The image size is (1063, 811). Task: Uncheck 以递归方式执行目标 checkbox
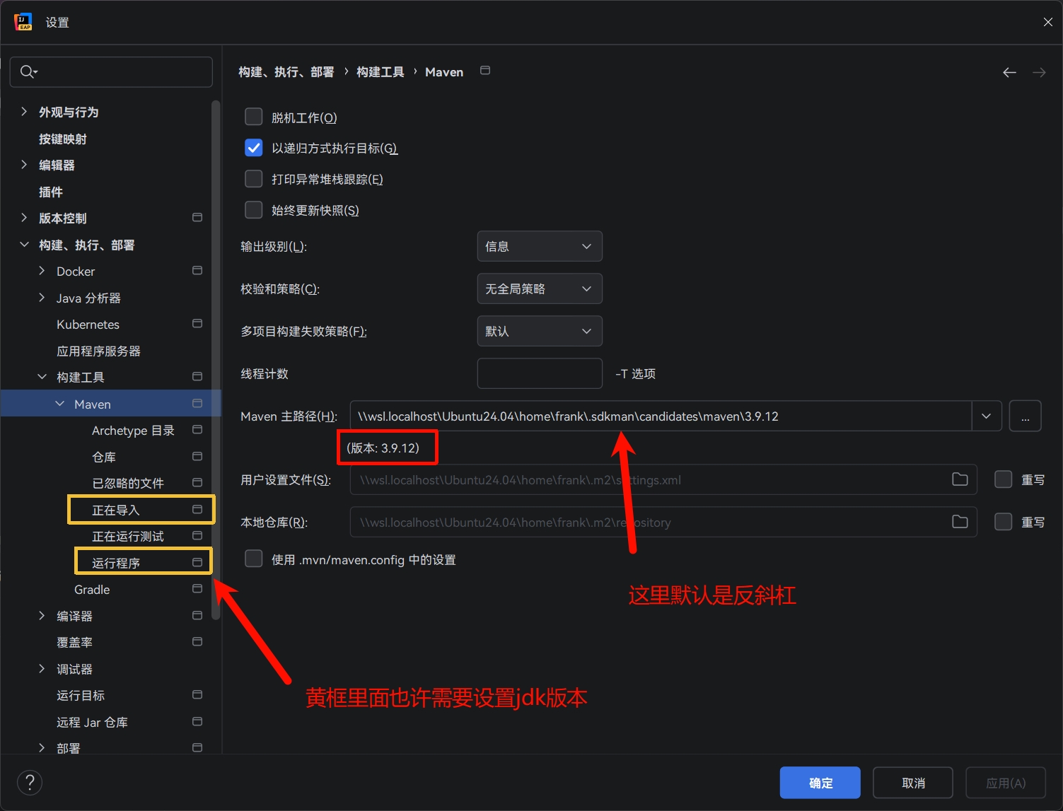pyautogui.click(x=253, y=148)
